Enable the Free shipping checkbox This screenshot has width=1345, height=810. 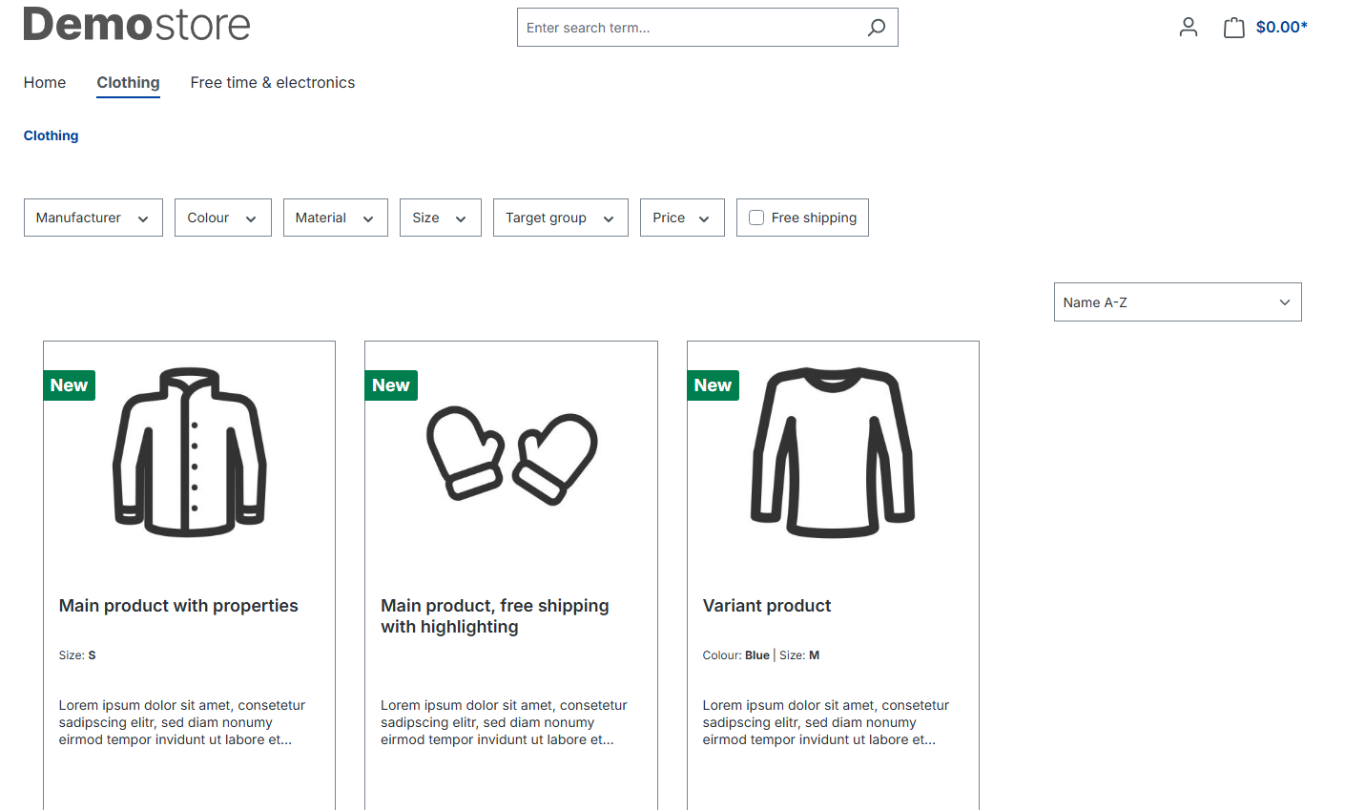point(756,218)
